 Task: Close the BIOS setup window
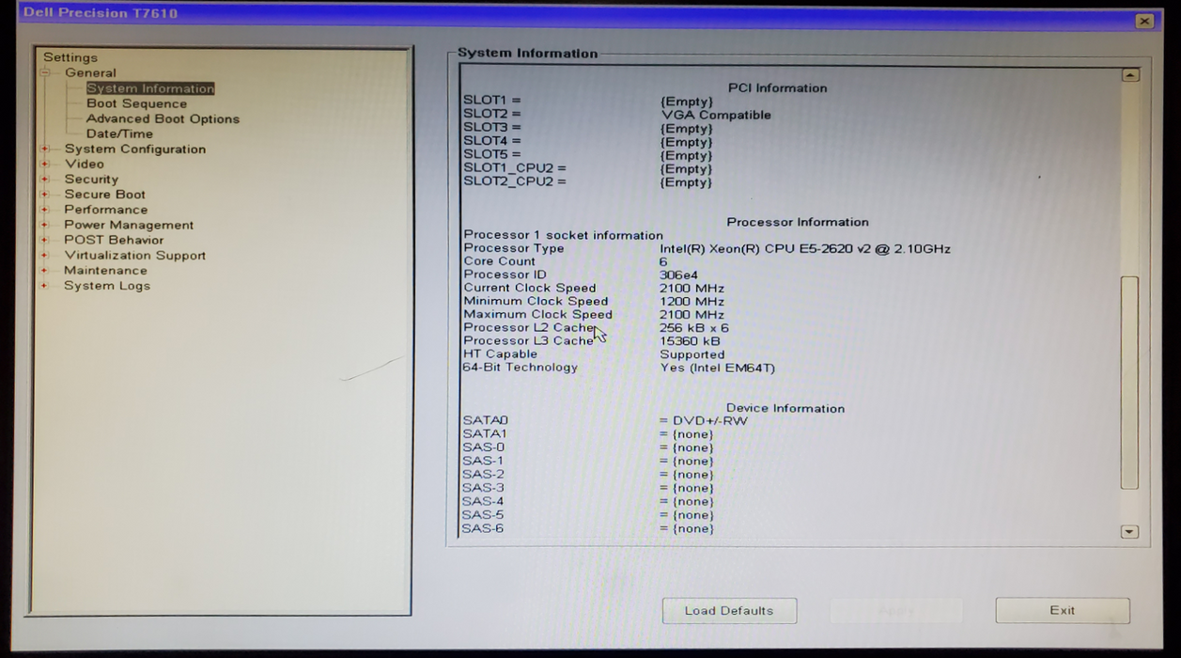coord(1143,21)
